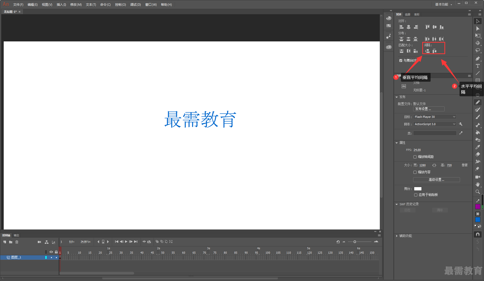Screen dimensions: 484x281
Task: Open Flash Player 30 target dropdown
Action: [x=435, y=117]
